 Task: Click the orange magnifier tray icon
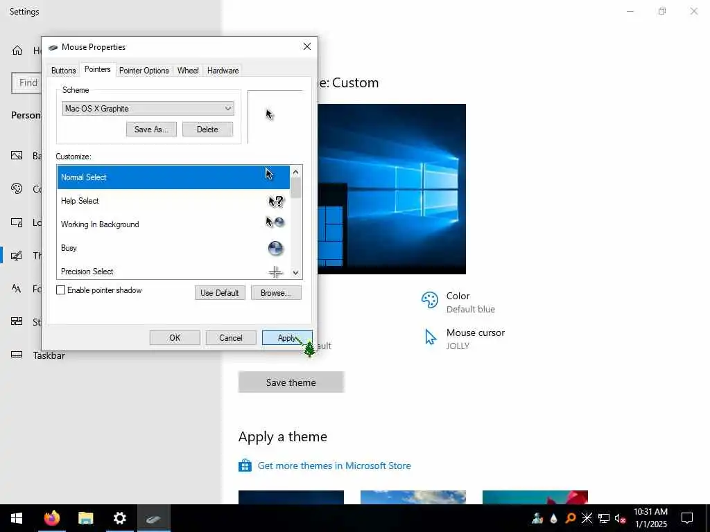pos(571,518)
